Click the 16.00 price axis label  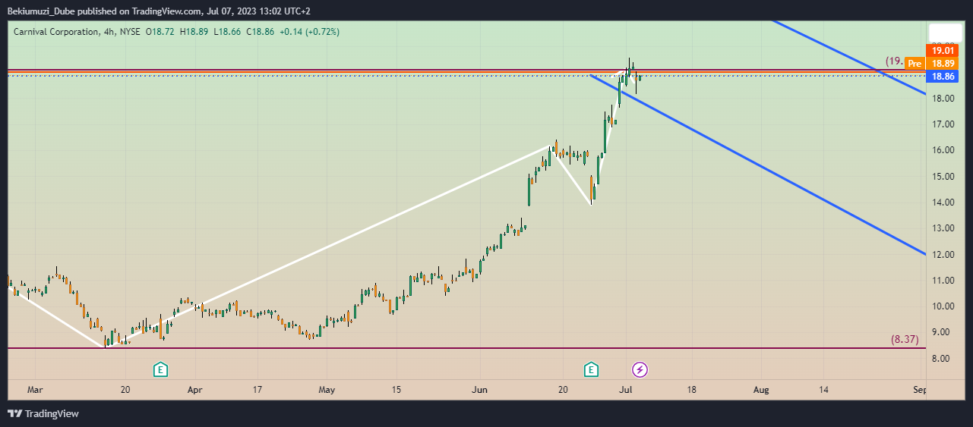click(943, 150)
